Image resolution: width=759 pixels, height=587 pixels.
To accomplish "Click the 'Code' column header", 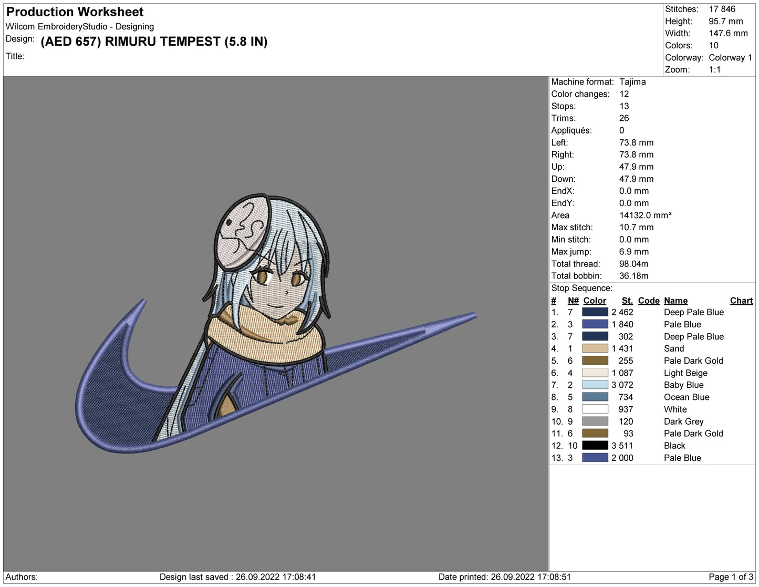I will point(649,301).
